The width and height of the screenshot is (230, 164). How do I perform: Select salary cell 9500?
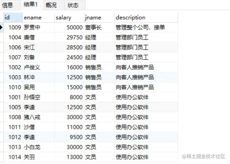click(x=69, y=137)
